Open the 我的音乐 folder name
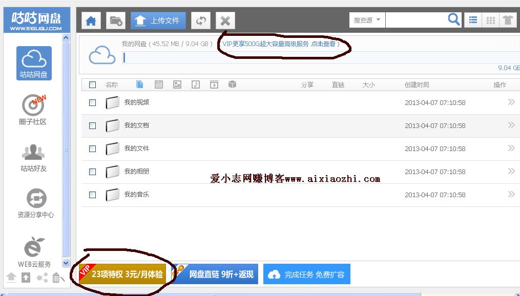The image size is (520, 296). pos(137,194)
